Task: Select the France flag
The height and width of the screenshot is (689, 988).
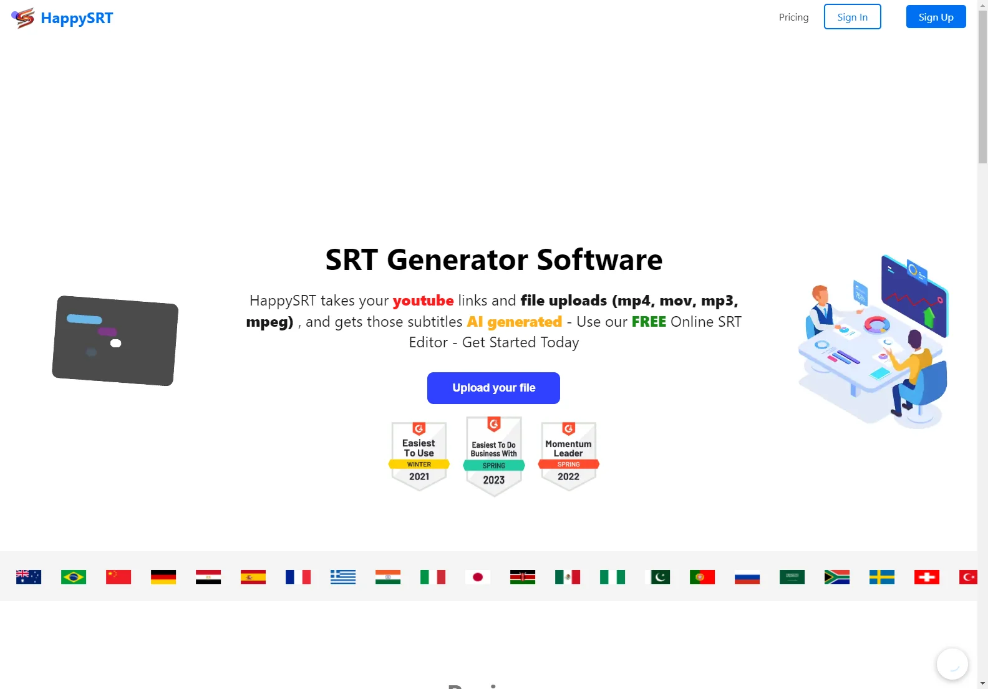Action: click(x=298, y=577)
